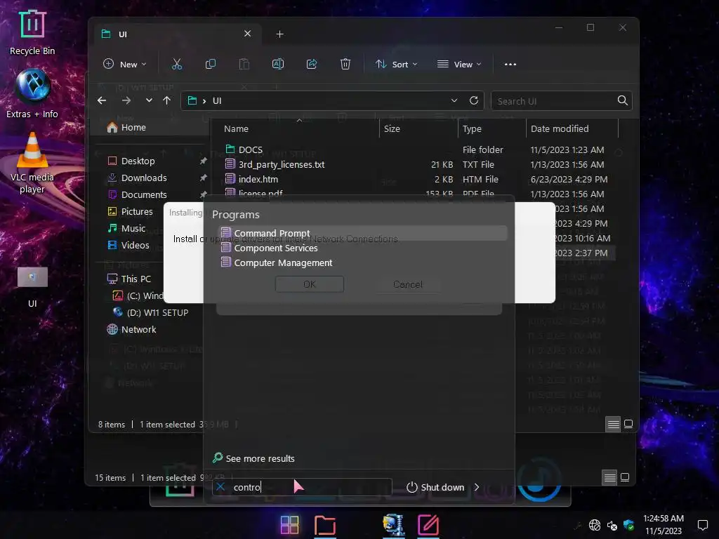719x539 pixels.
Task: Click the clock in system tray
Action: click(x=664, y=525)
